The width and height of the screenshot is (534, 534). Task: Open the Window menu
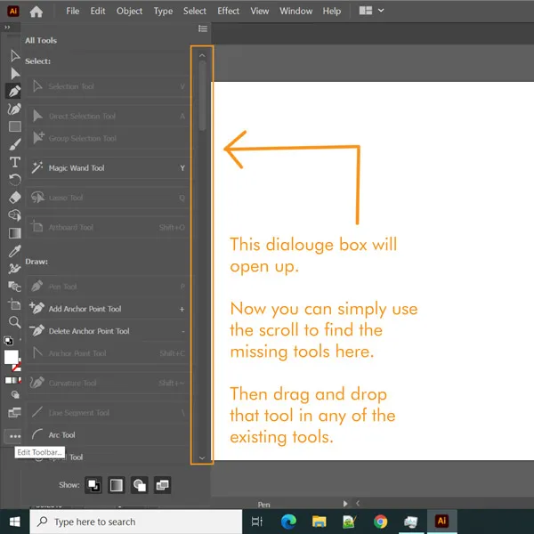click(x=295, y=11)
